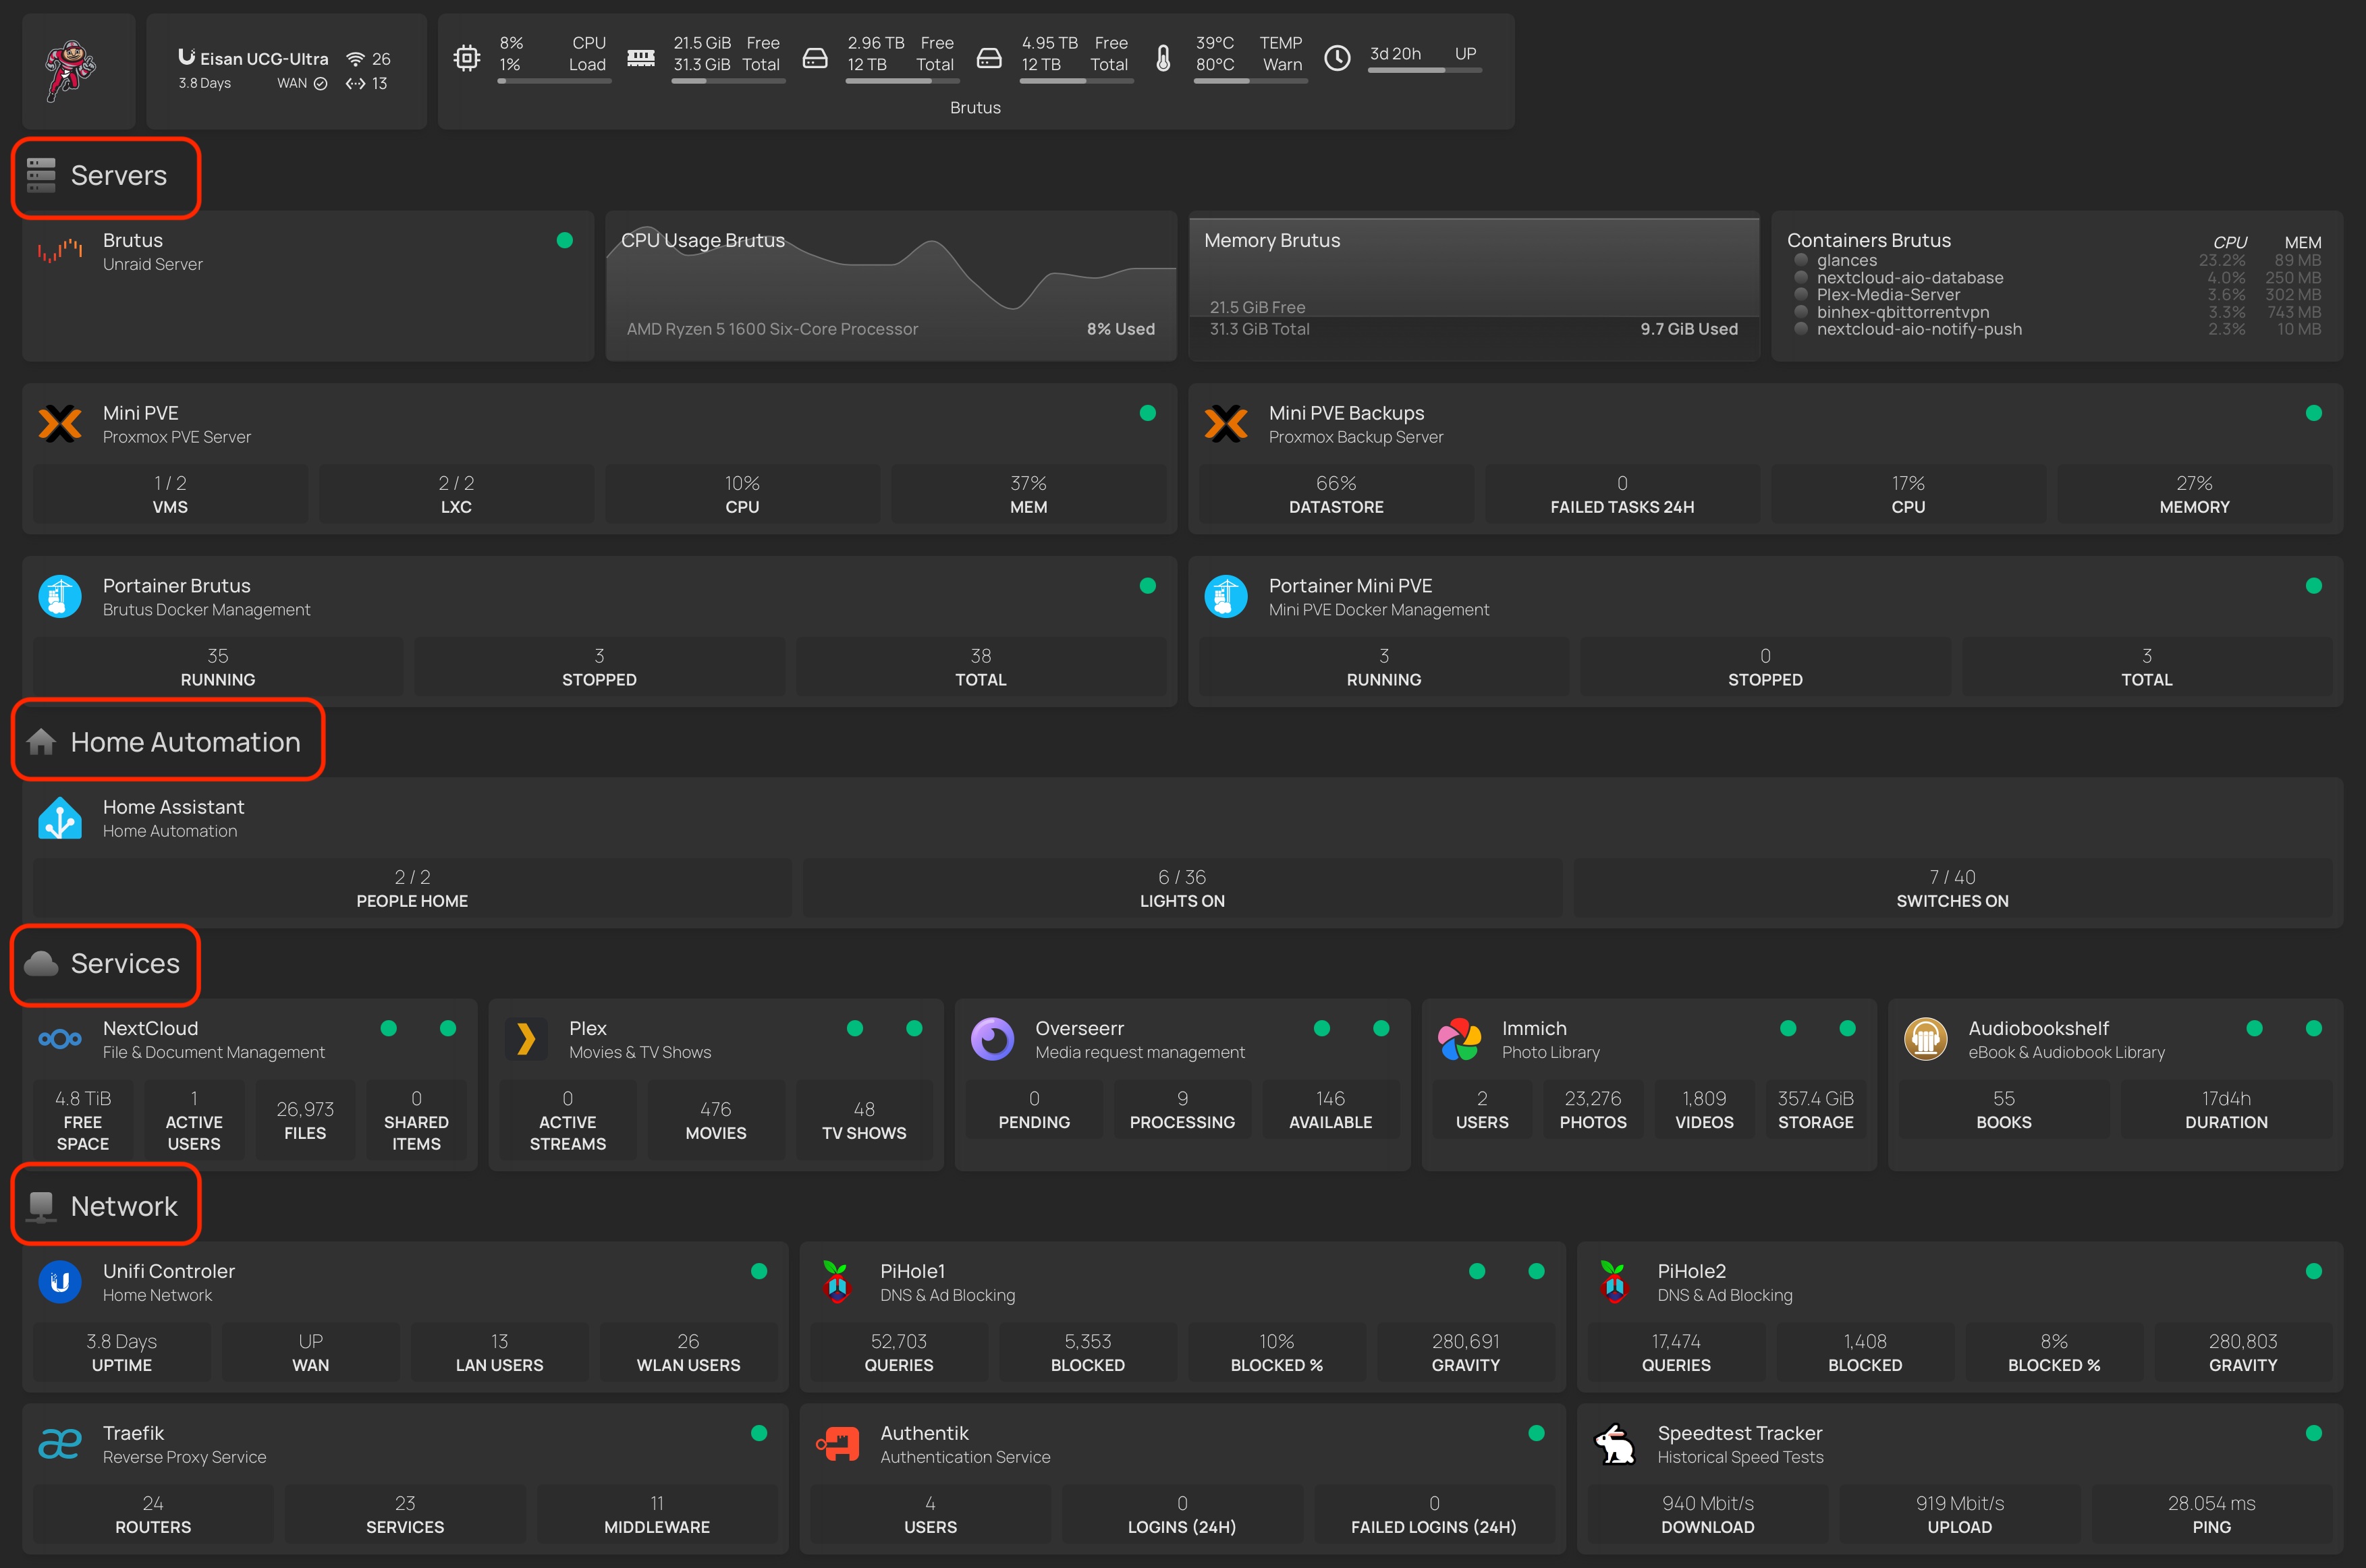Click the Plex chevron logo icon

click(526, 1039)
